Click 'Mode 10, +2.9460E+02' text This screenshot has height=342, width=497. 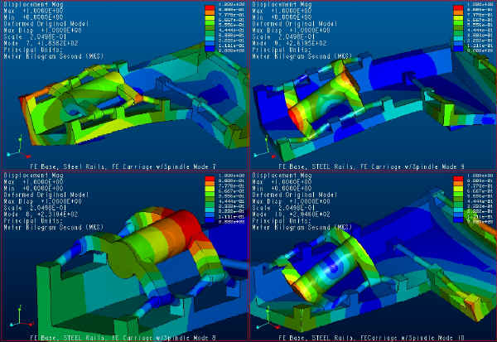(x=292, y=214)
